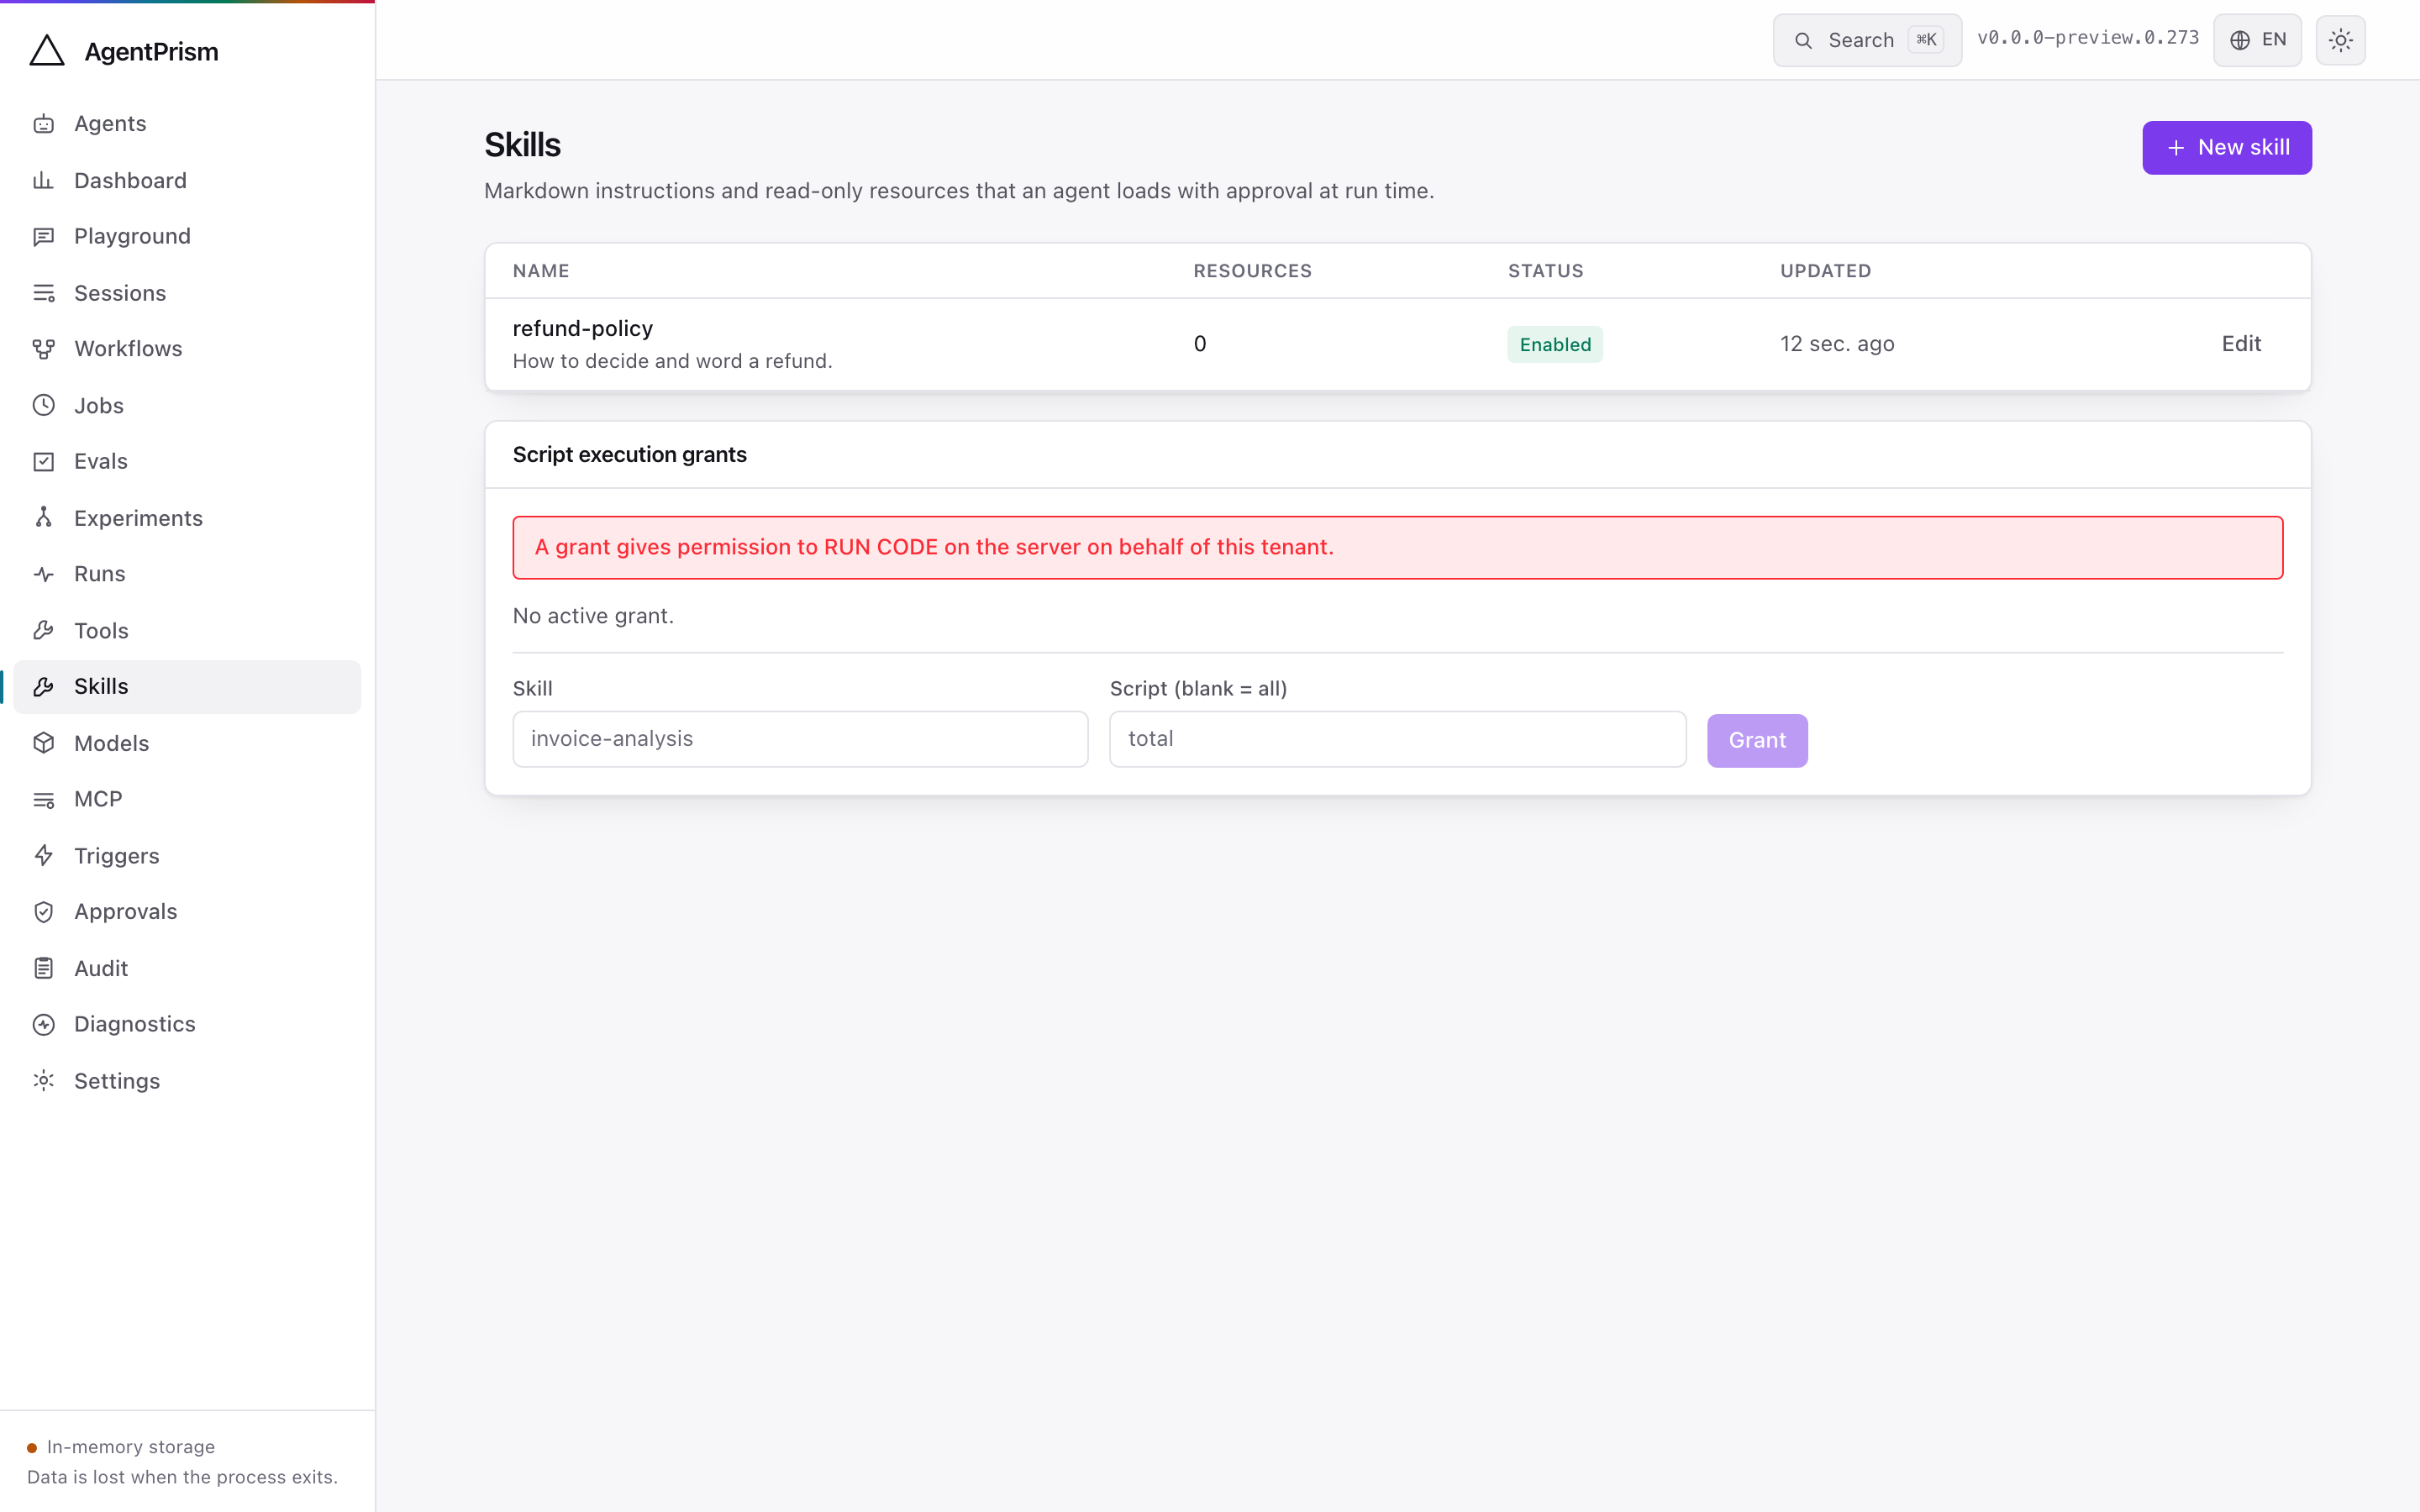Open the Search box in header
The width and height of the screenshot is (2420, 1512).
(1867, 40)
